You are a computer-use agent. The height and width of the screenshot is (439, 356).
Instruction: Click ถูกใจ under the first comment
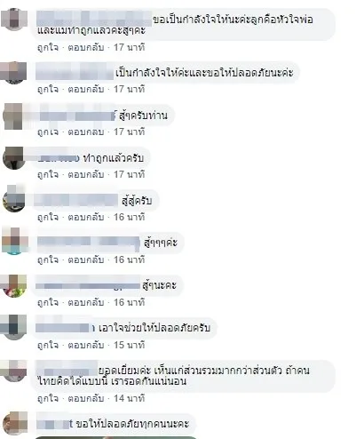coord(48,47)
